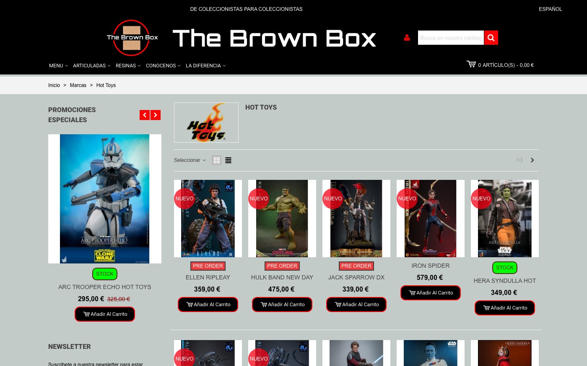
Task: Click PRE ORDER label under Jack Sparrow
Action: click(x=356, y=266)
